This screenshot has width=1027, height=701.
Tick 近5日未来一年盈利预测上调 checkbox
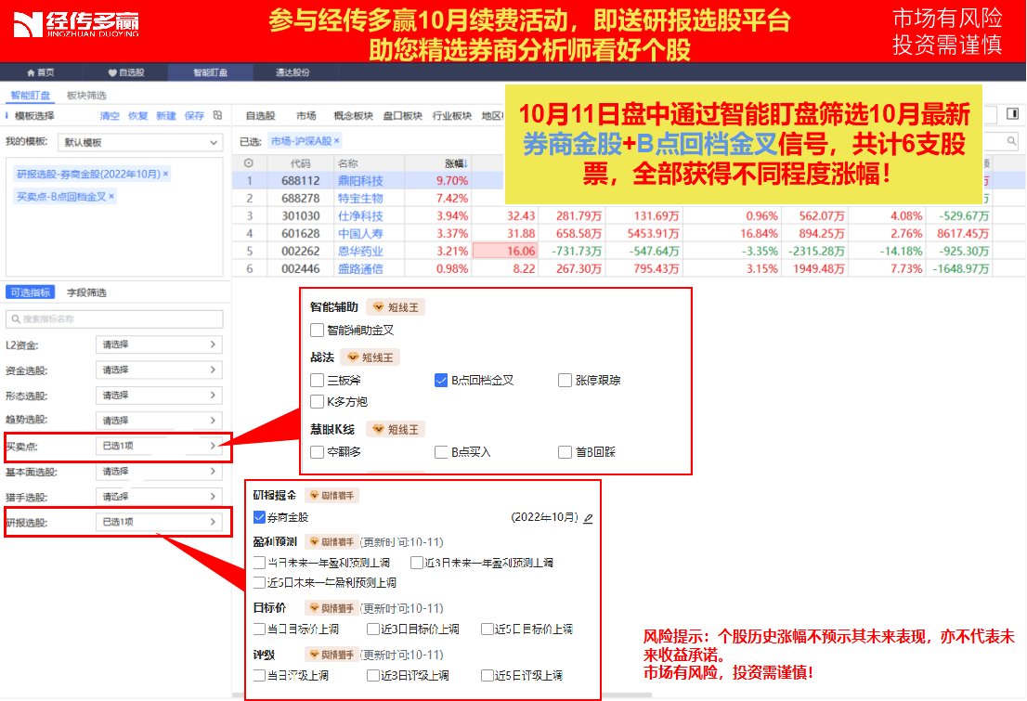(259, 582)
